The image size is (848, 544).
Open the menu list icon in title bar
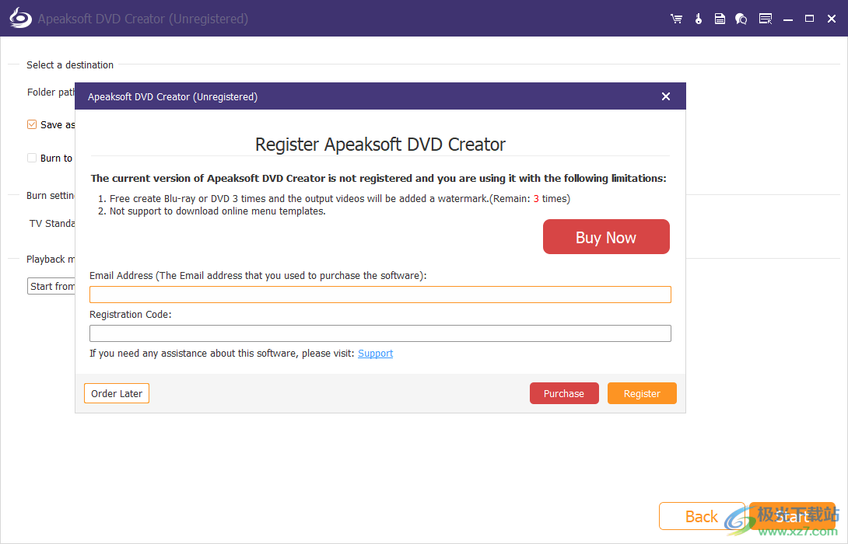[x=766, y=19]
